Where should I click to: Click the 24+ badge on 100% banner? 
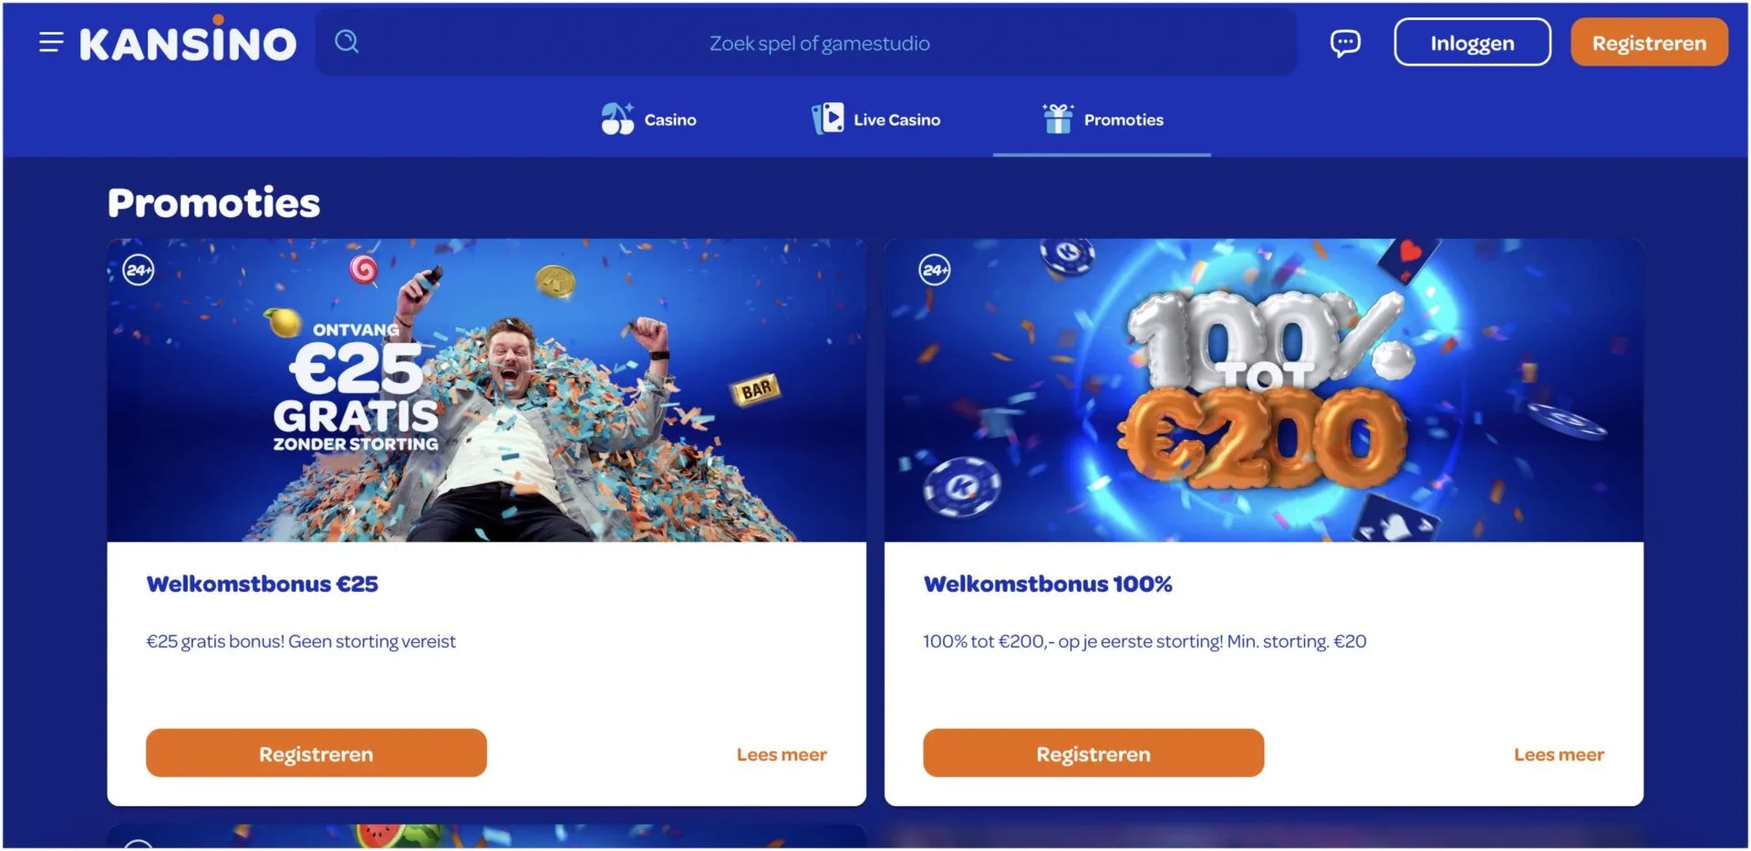click(935, 270)
